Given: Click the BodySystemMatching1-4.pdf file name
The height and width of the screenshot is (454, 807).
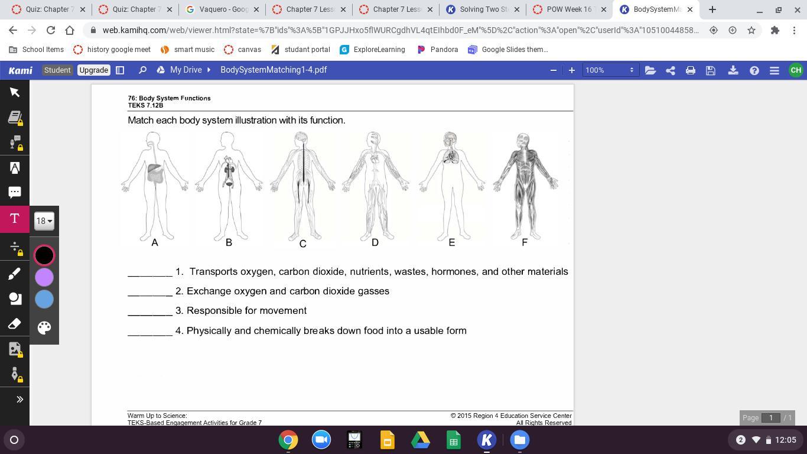Looking at the screenshot, I should (x=274, y=70).
